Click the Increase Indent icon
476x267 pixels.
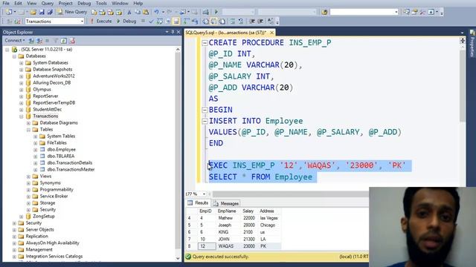pyautogui.click(x=260, y=22)
